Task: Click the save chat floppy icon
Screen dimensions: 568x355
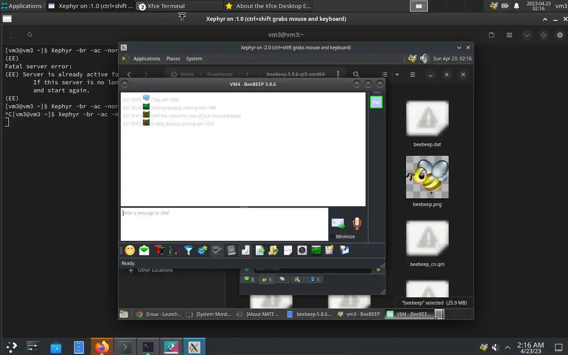Action: pyautogui.click(x=344, y=250)
